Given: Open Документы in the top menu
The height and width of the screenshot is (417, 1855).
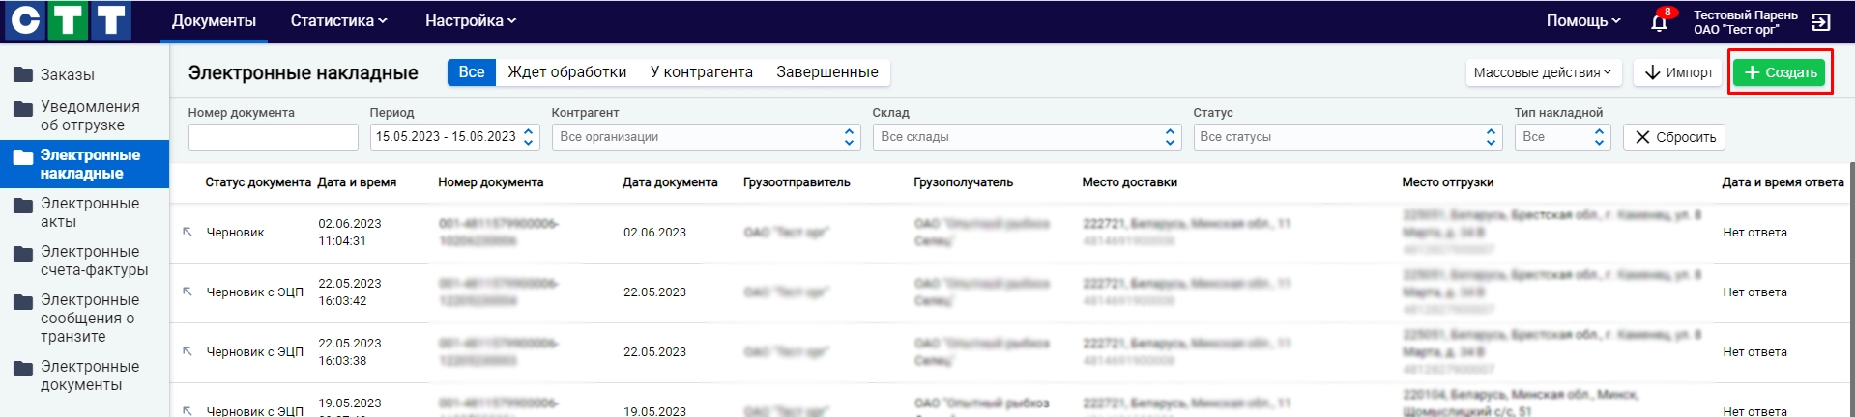Looking at the screenshot, I should 214,20.
